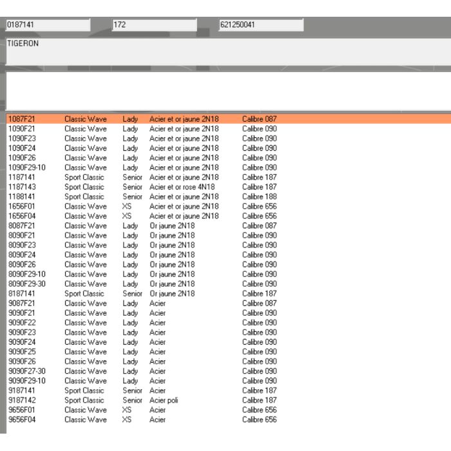
Task: Select row 1656F04 Classic Wave XS
Action: tap(228, 216)
